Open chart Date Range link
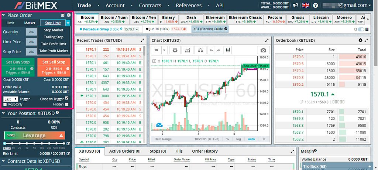Screen dimensions: 378x170 pos(163,139)
